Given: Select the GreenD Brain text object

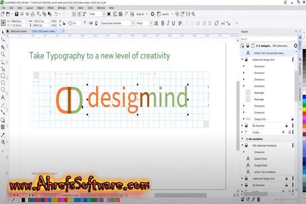Looking at the screenshot, I should 267,159.
